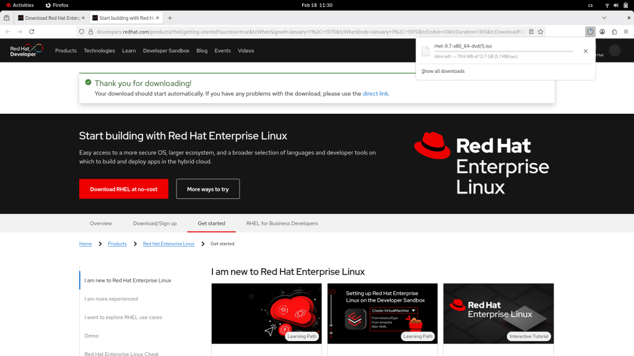
Task: Click the Red Hat Developer logo
Action: [26, 51]
